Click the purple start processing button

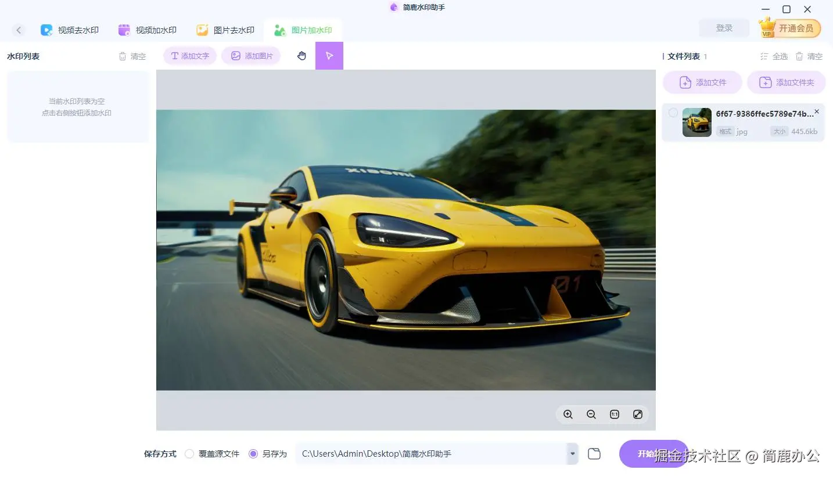[654, 454]
